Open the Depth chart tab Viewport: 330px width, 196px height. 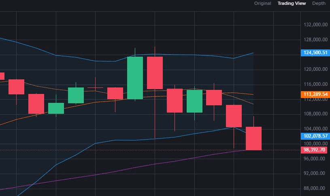coord(319,3)
